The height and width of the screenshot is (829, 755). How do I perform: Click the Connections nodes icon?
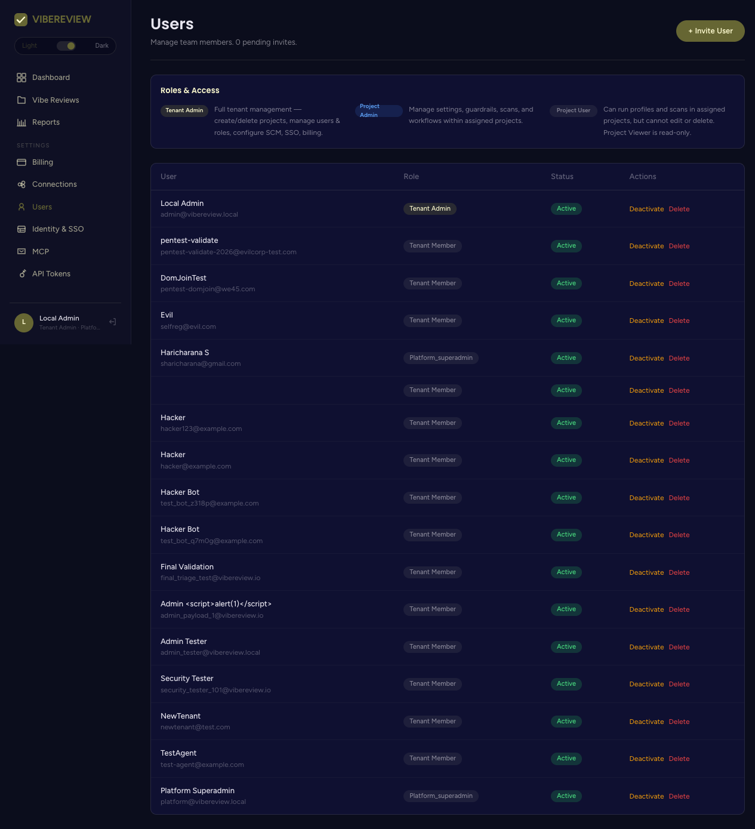click(x=21, y=184)
